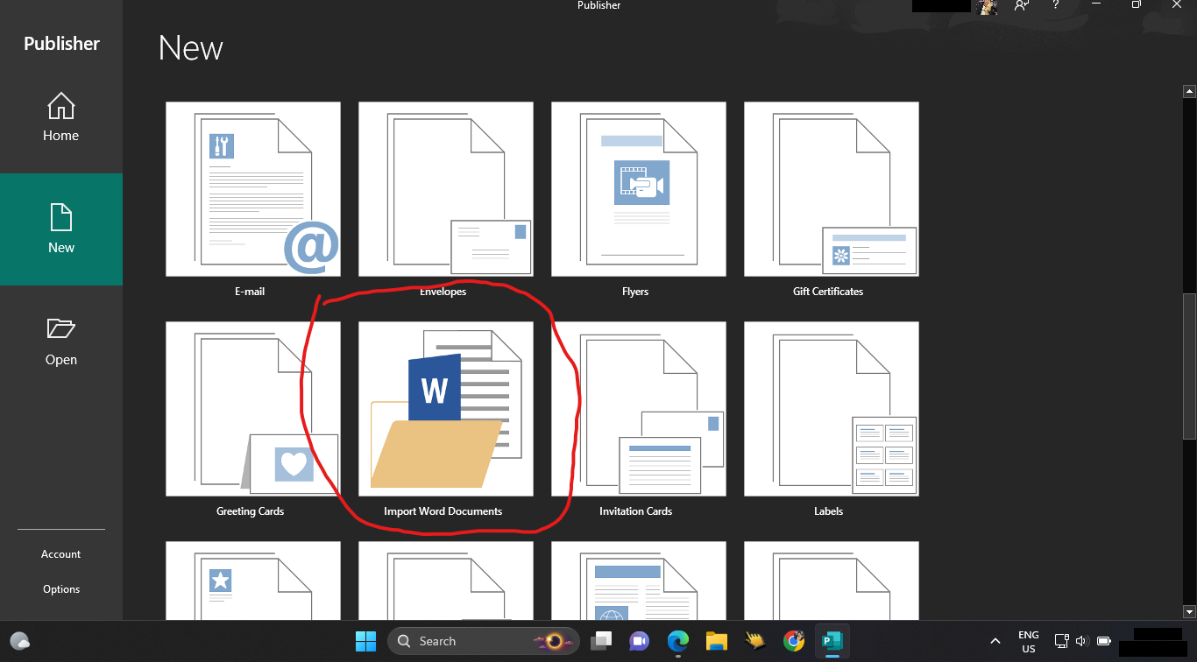Open the Teams chat icon on taskbar

639,641
